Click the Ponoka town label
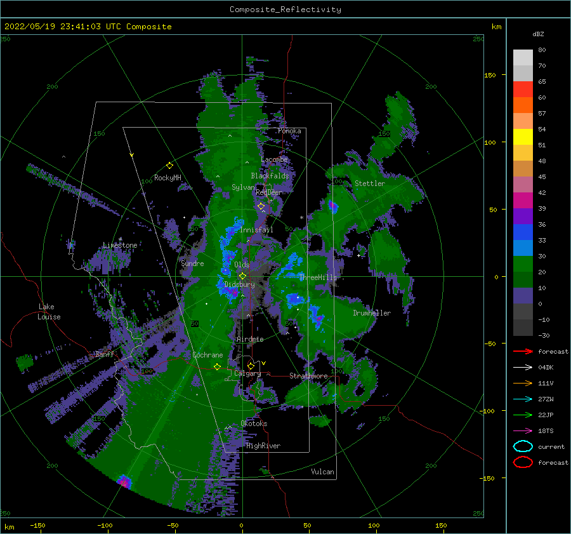This screenshot has width=571, height=534. (x=289, y=131)
